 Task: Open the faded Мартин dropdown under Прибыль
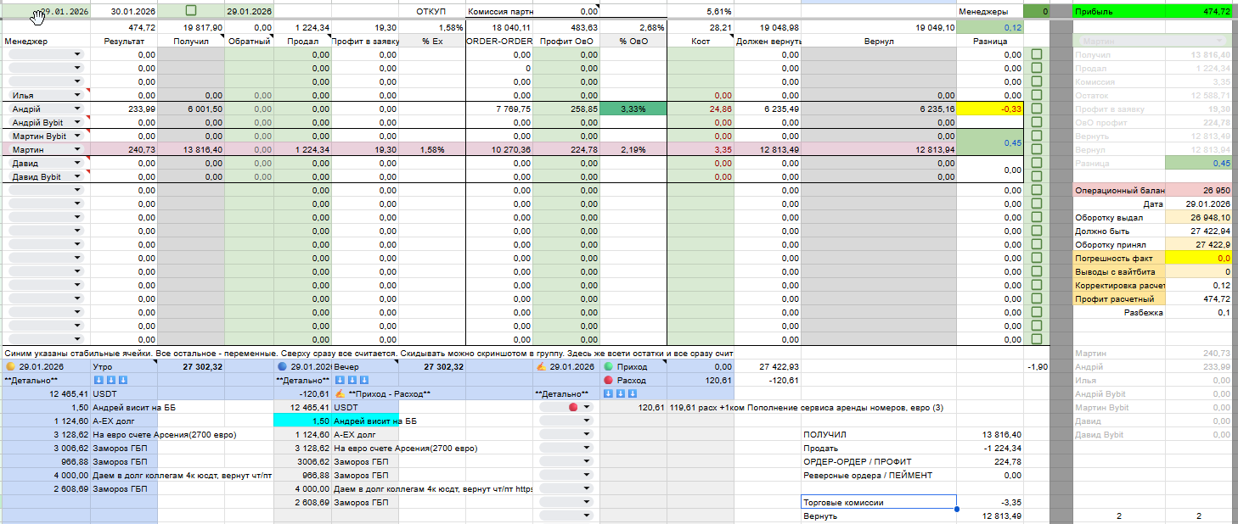coord(1151,41)
